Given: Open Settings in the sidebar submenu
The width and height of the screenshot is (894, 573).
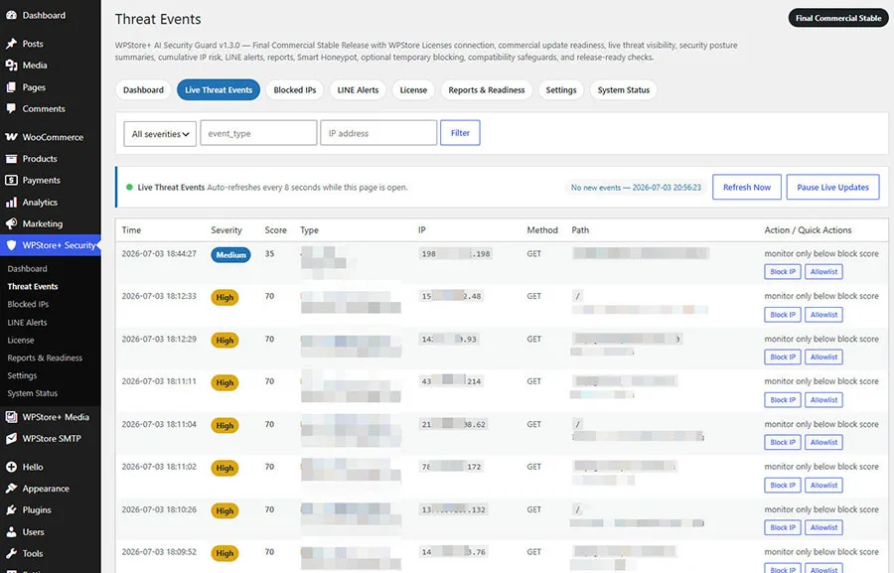Looking at the screenshot, I should pyautogui.click(x=22, y=375).
